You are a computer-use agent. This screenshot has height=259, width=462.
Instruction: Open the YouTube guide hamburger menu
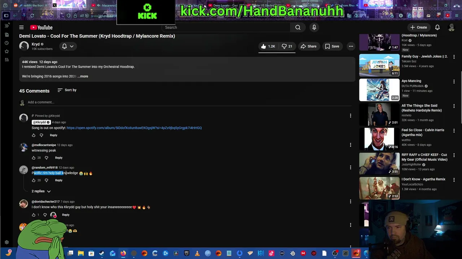21,27
